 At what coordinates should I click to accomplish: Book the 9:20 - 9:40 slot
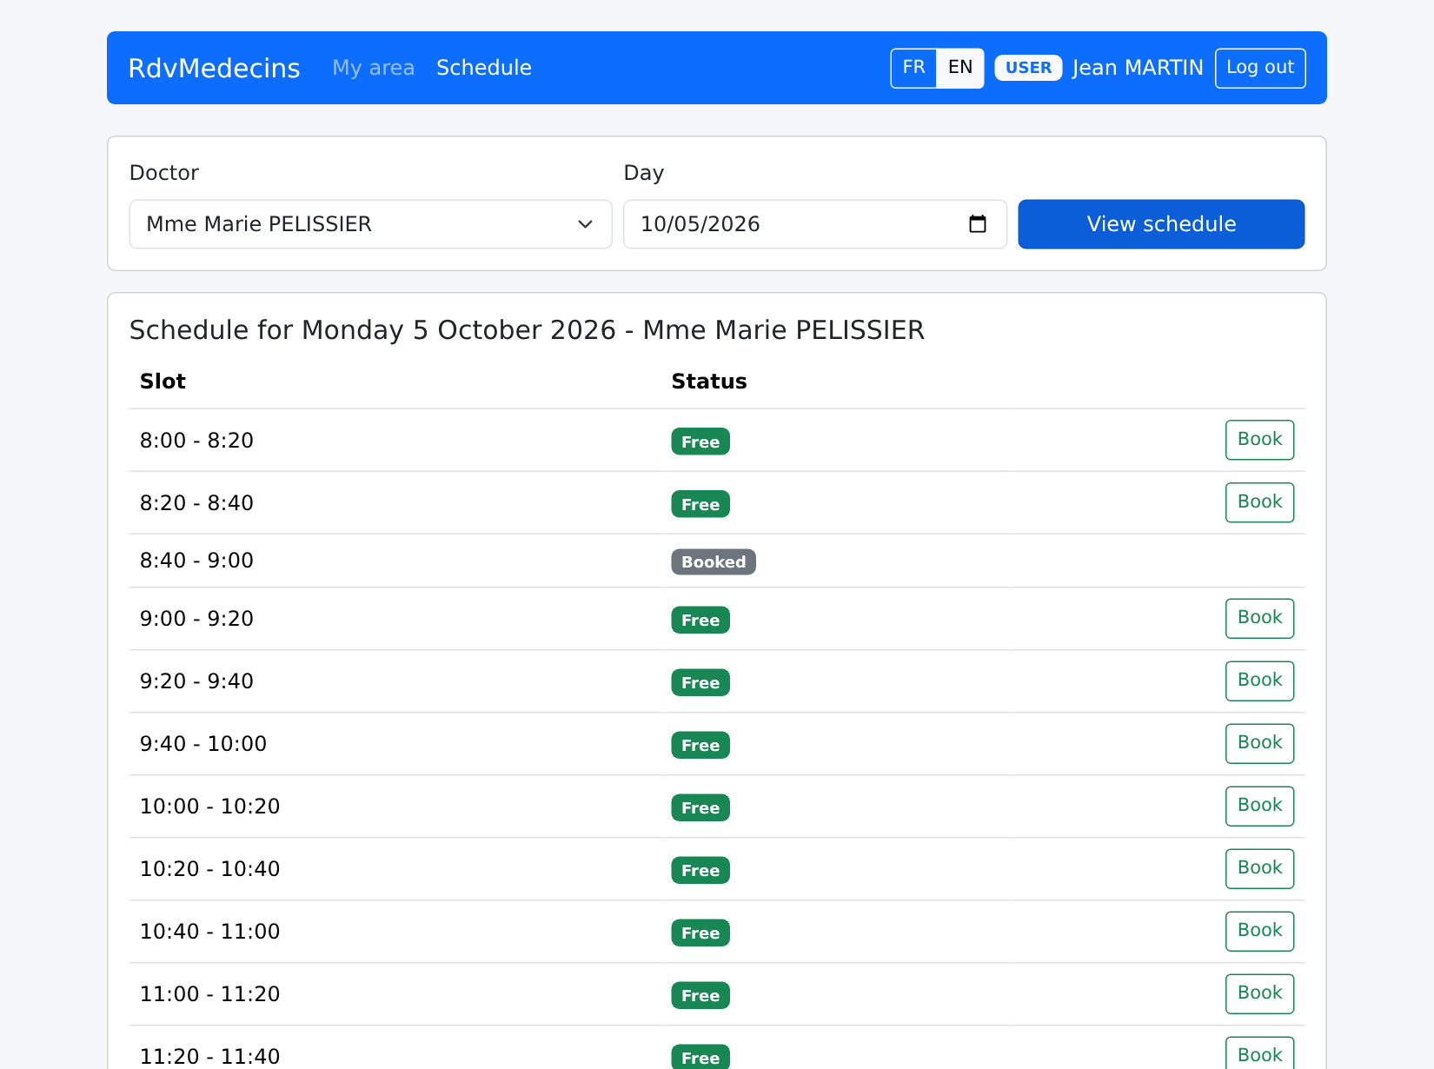point(1259,681)
